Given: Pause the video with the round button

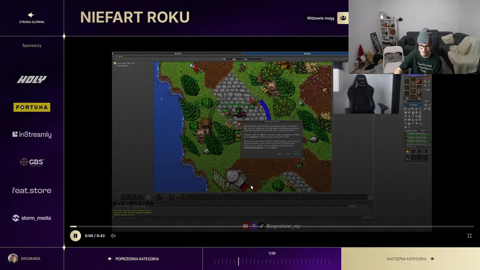Looking at the screenshot, I should pos(75,235).
